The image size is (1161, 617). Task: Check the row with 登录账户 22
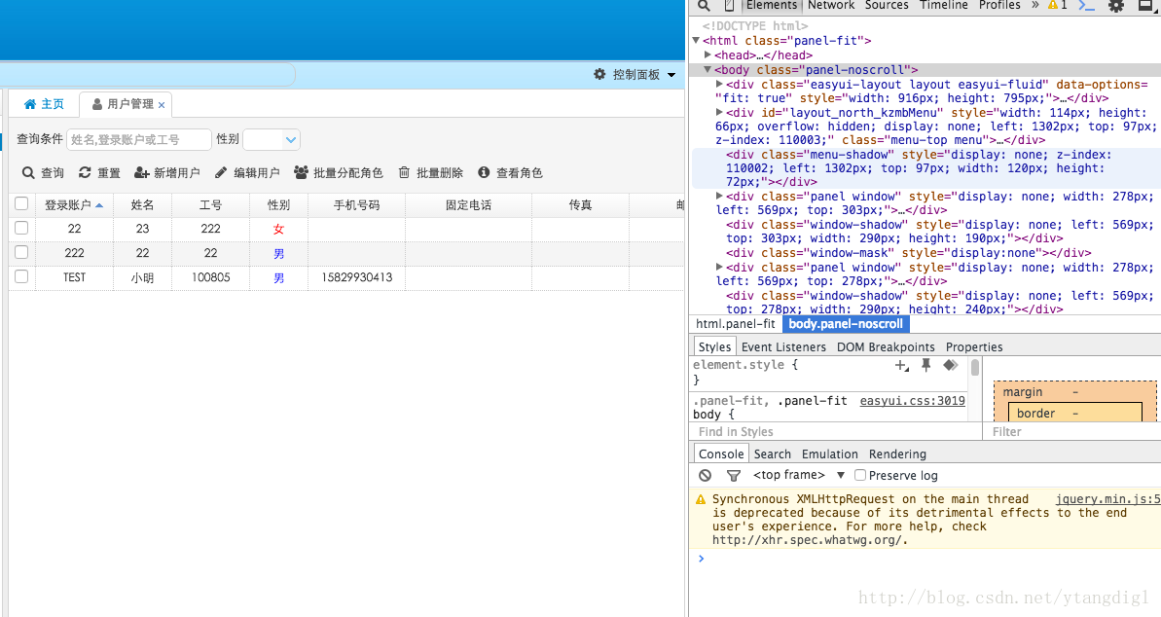click(21, 228)
